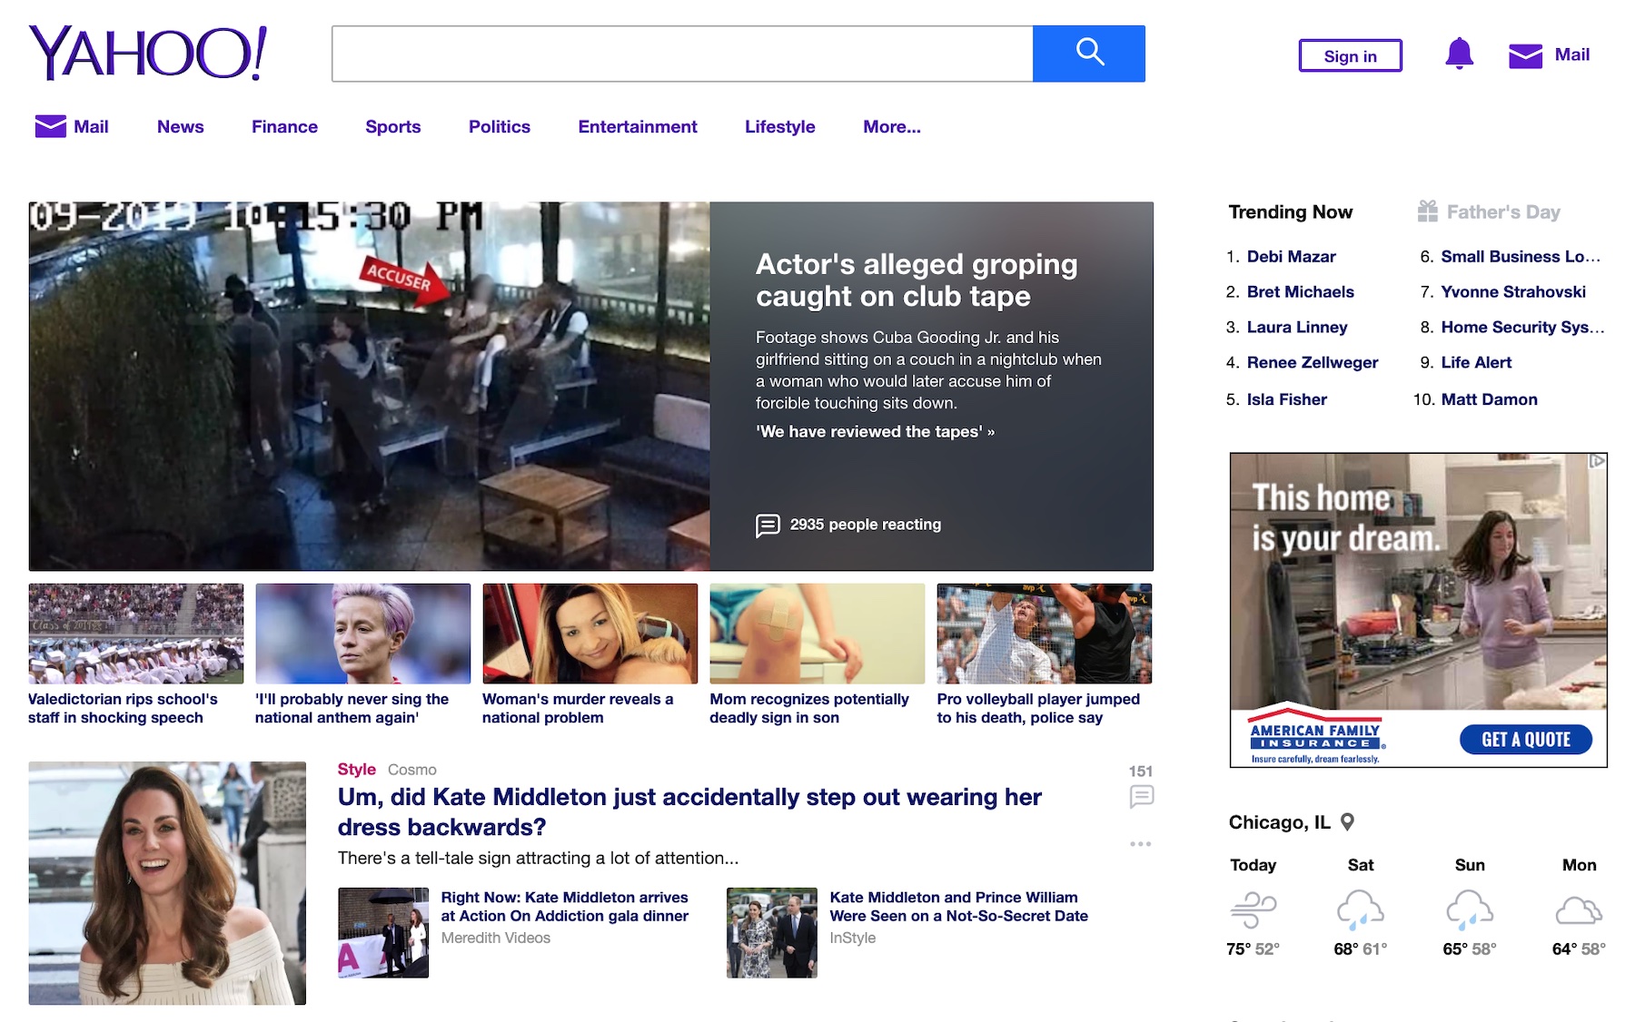This screenshot has width=1635, height=1022.
Task: Open trending topic Matt Damon
Action: tap(1490, 399)
